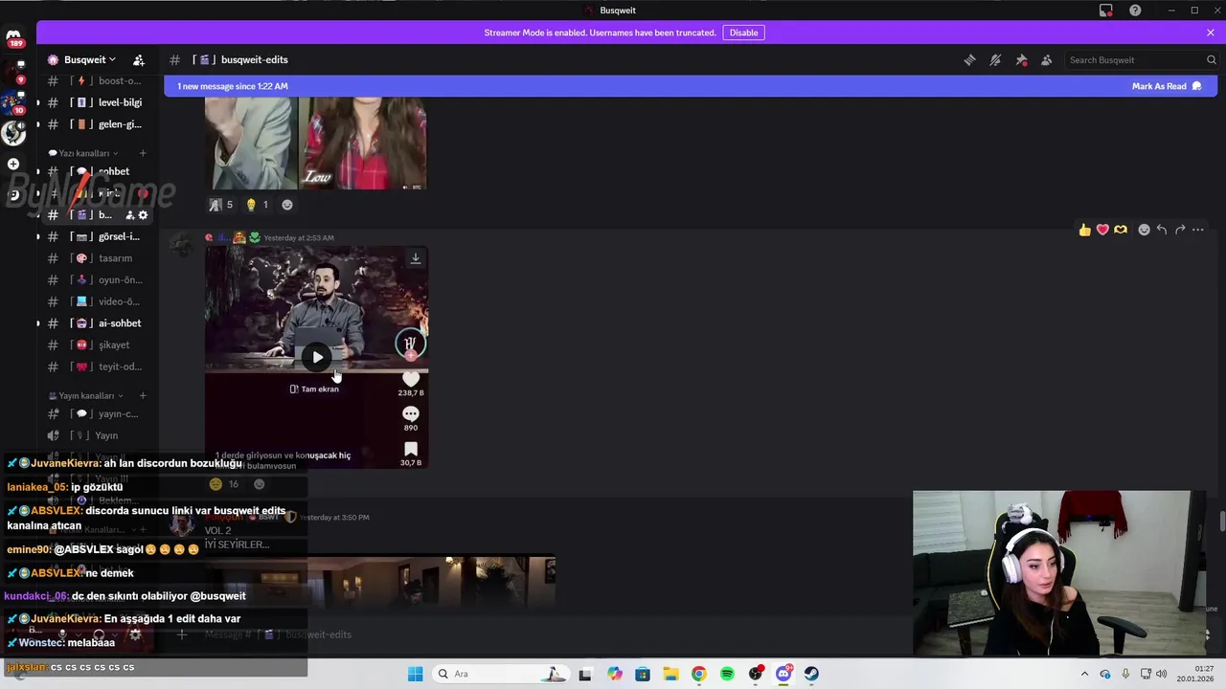Invite people using icon beside Busqweit
The width and height of the screenshot is (1226, 689).
click(139, 59)
